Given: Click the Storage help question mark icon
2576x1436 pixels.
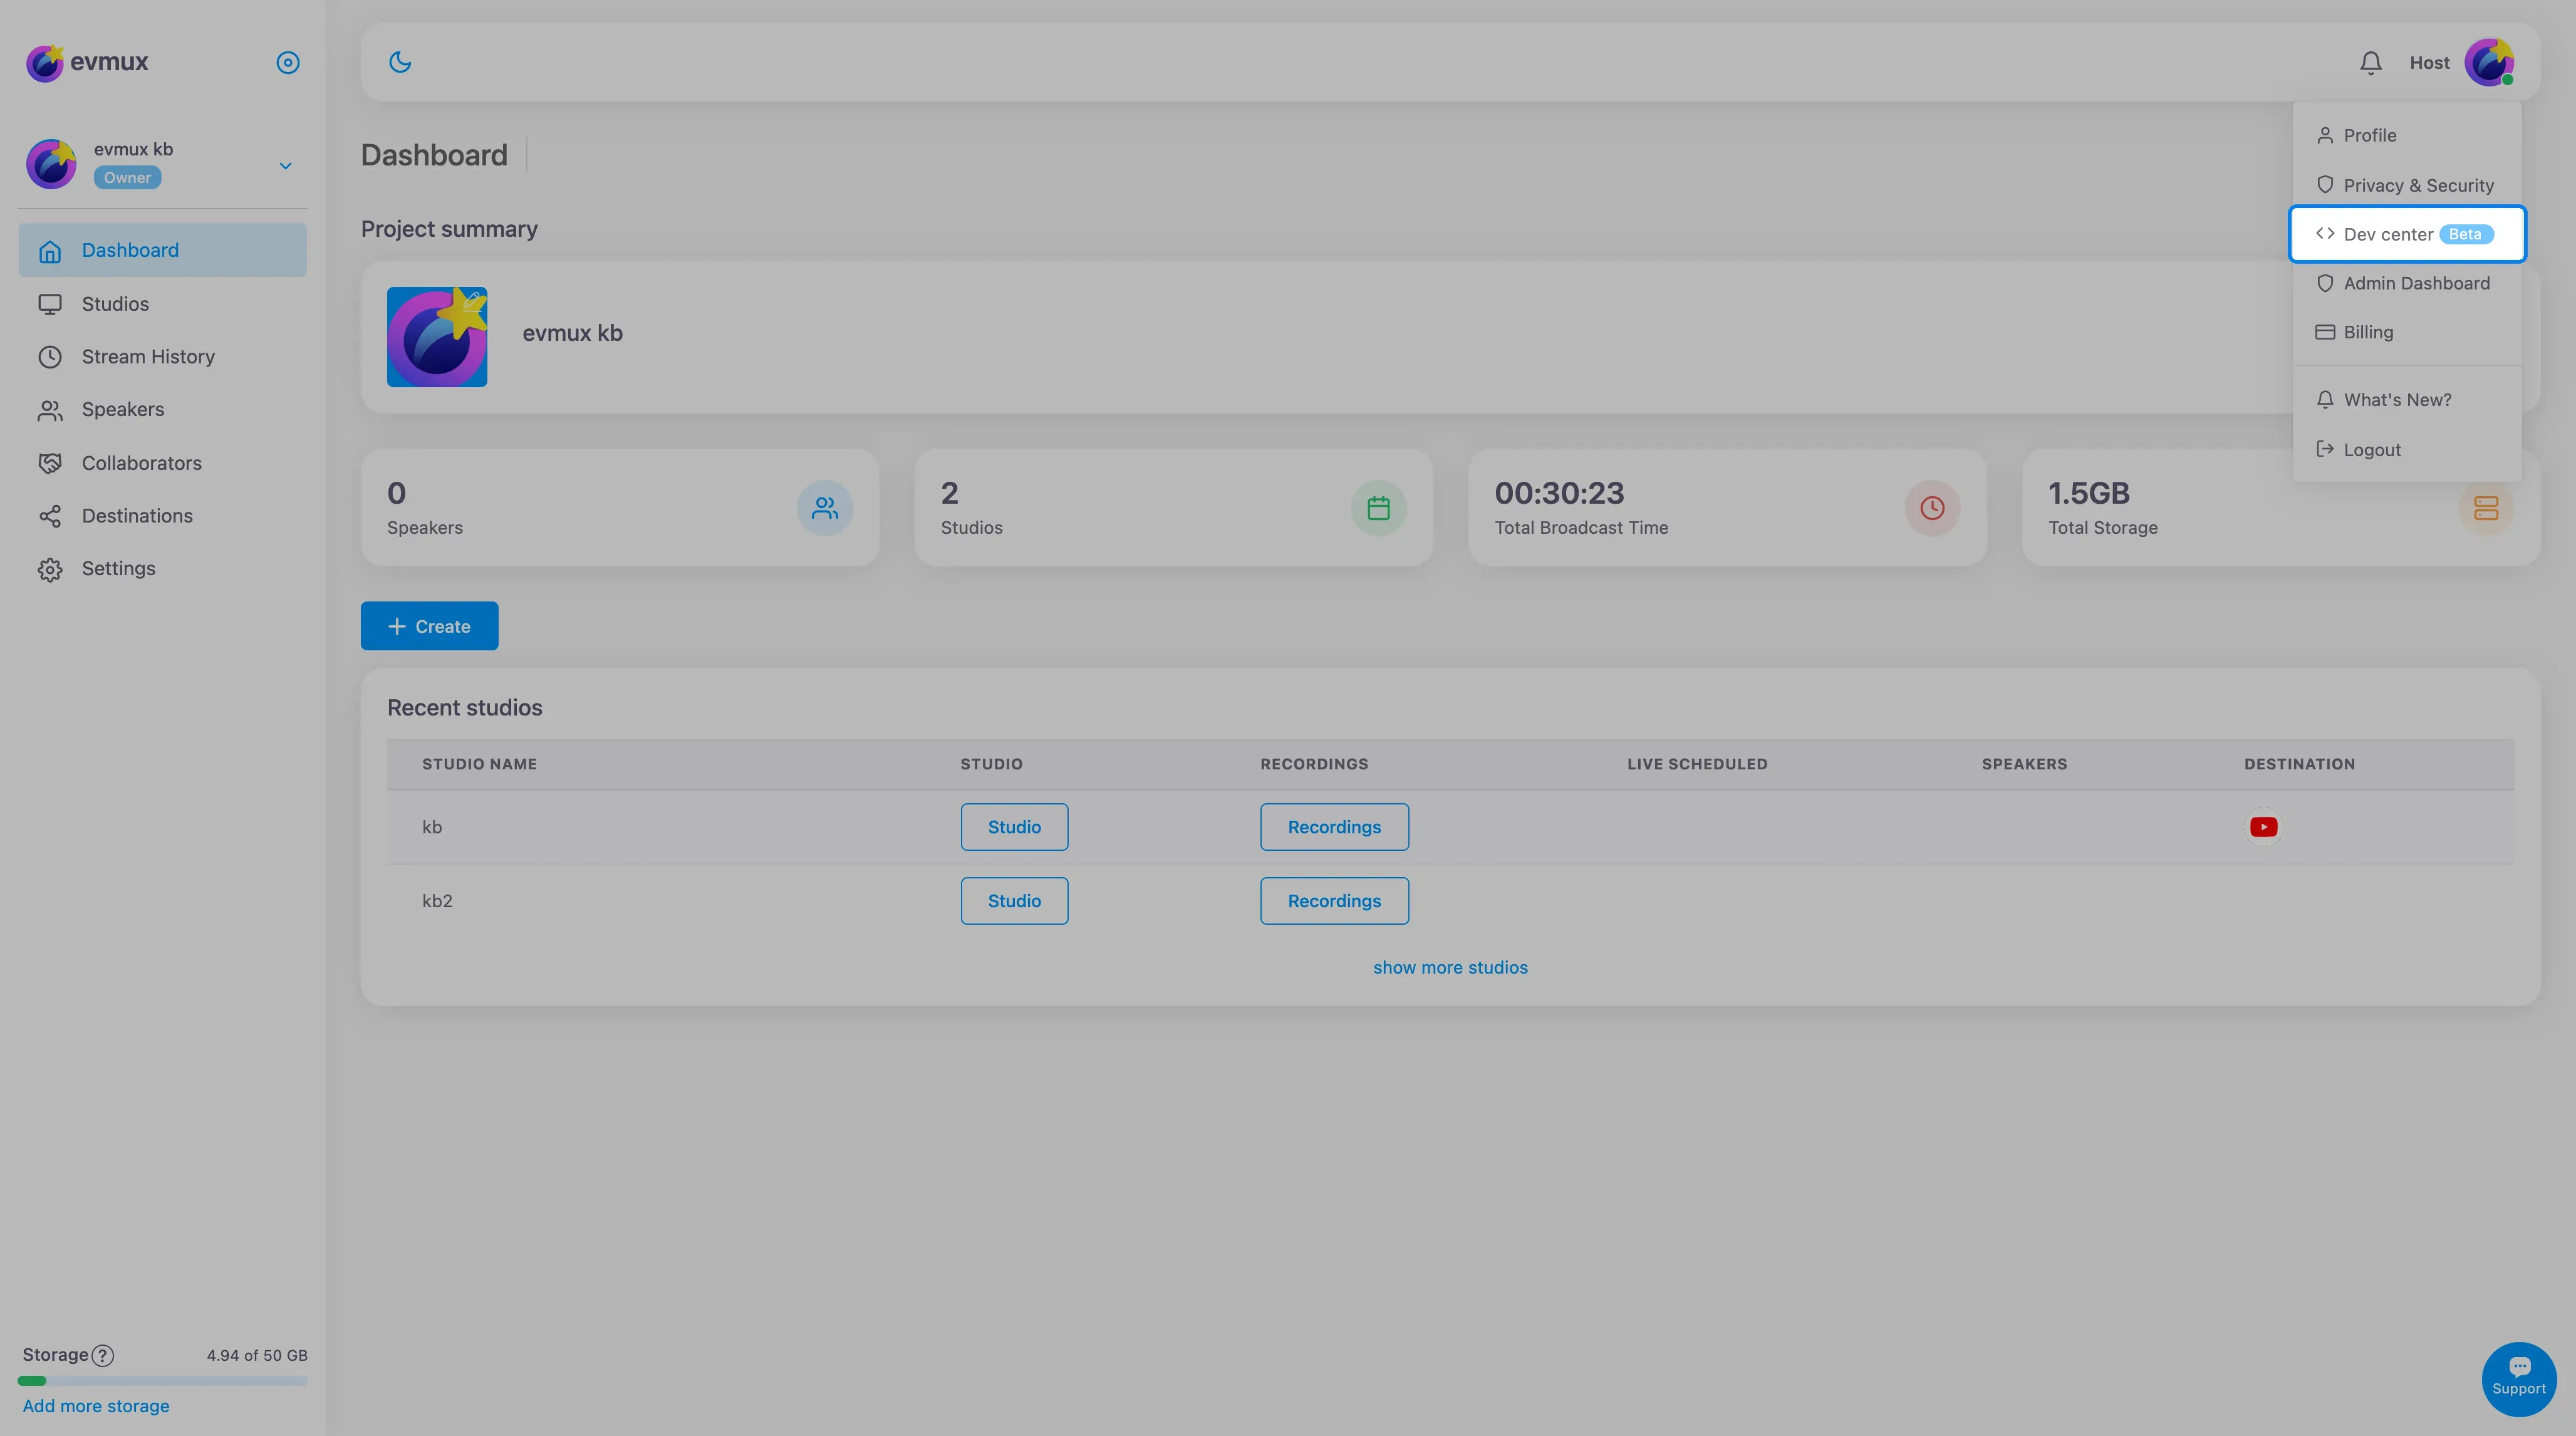Looking at the screenshot, I should point(102,1356).
